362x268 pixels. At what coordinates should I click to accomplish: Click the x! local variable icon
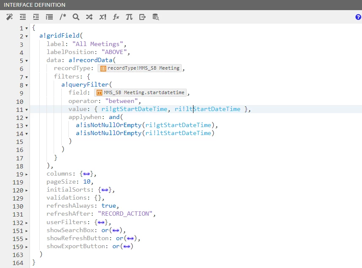(103, 17)
